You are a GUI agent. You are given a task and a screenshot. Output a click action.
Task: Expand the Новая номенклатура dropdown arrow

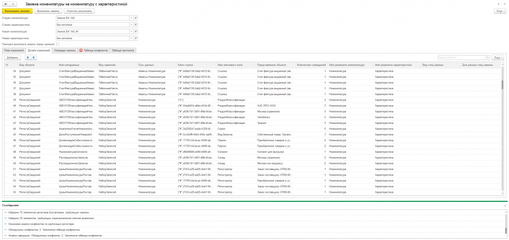click(131, 31)
